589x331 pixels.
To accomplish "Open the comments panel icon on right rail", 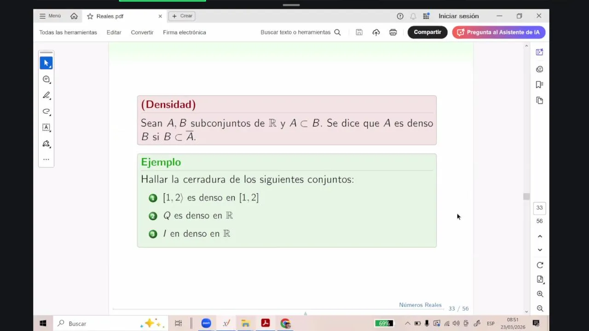I will pos(540,69).
